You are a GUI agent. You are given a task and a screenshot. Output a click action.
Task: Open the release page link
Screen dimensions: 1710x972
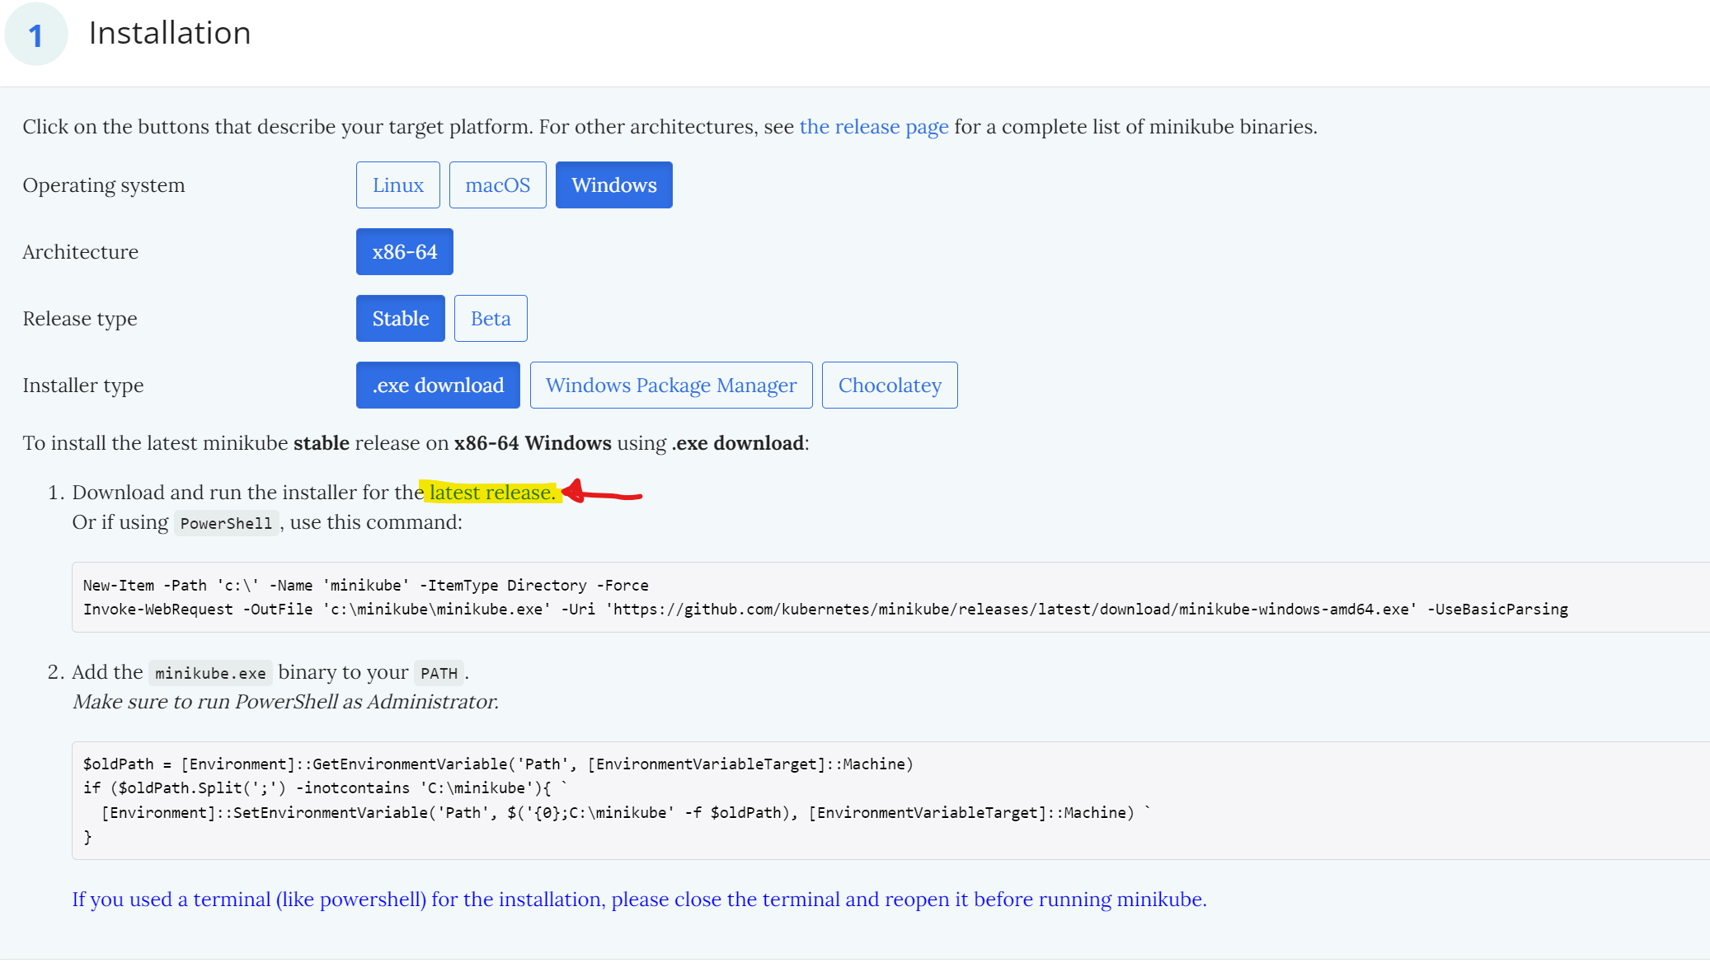(873, 127)
